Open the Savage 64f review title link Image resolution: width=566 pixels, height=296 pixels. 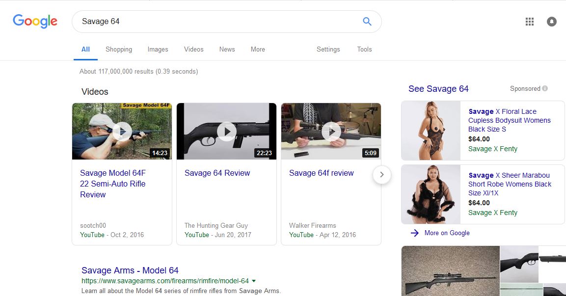click(321, 173)
